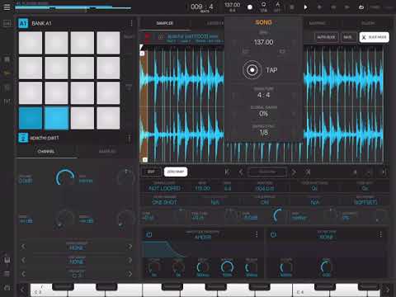Click the Auto-Slice button

326,37
